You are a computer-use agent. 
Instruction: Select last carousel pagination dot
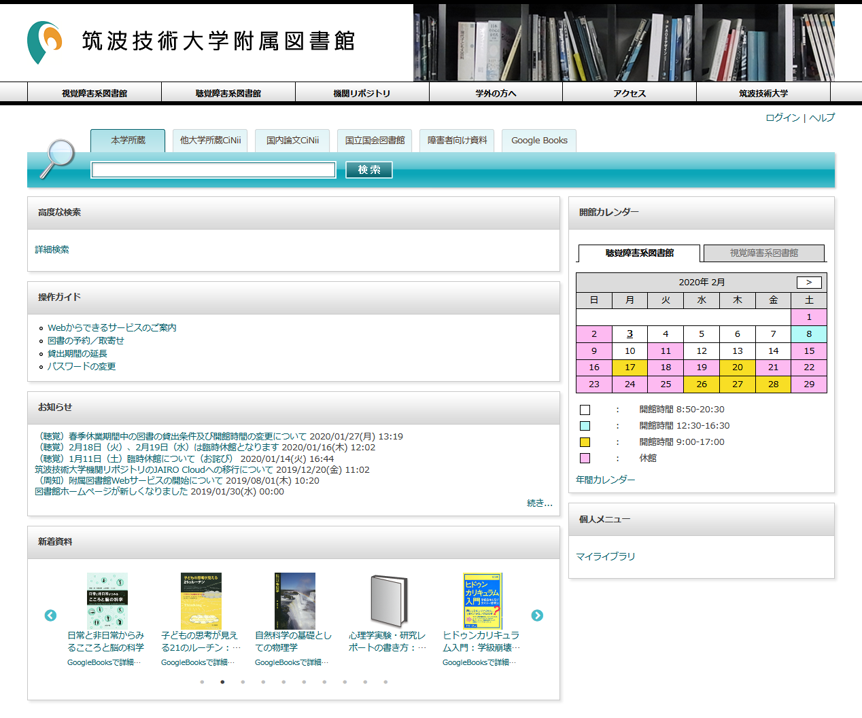[x=385, y=681]
